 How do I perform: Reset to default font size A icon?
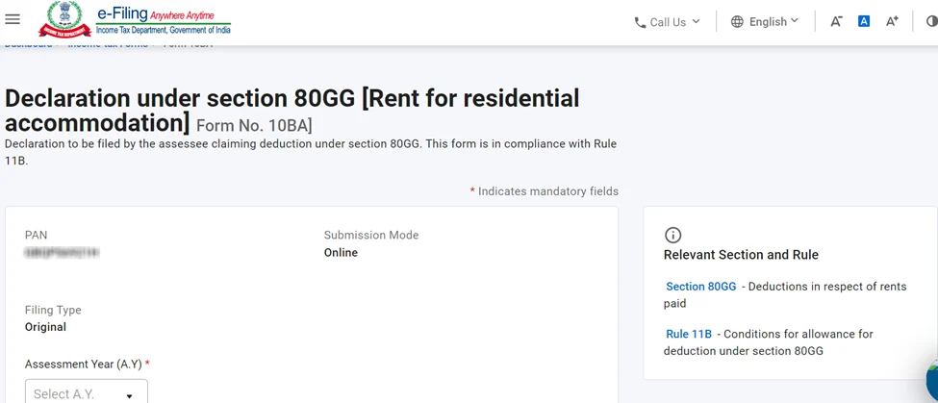point(864,21)
